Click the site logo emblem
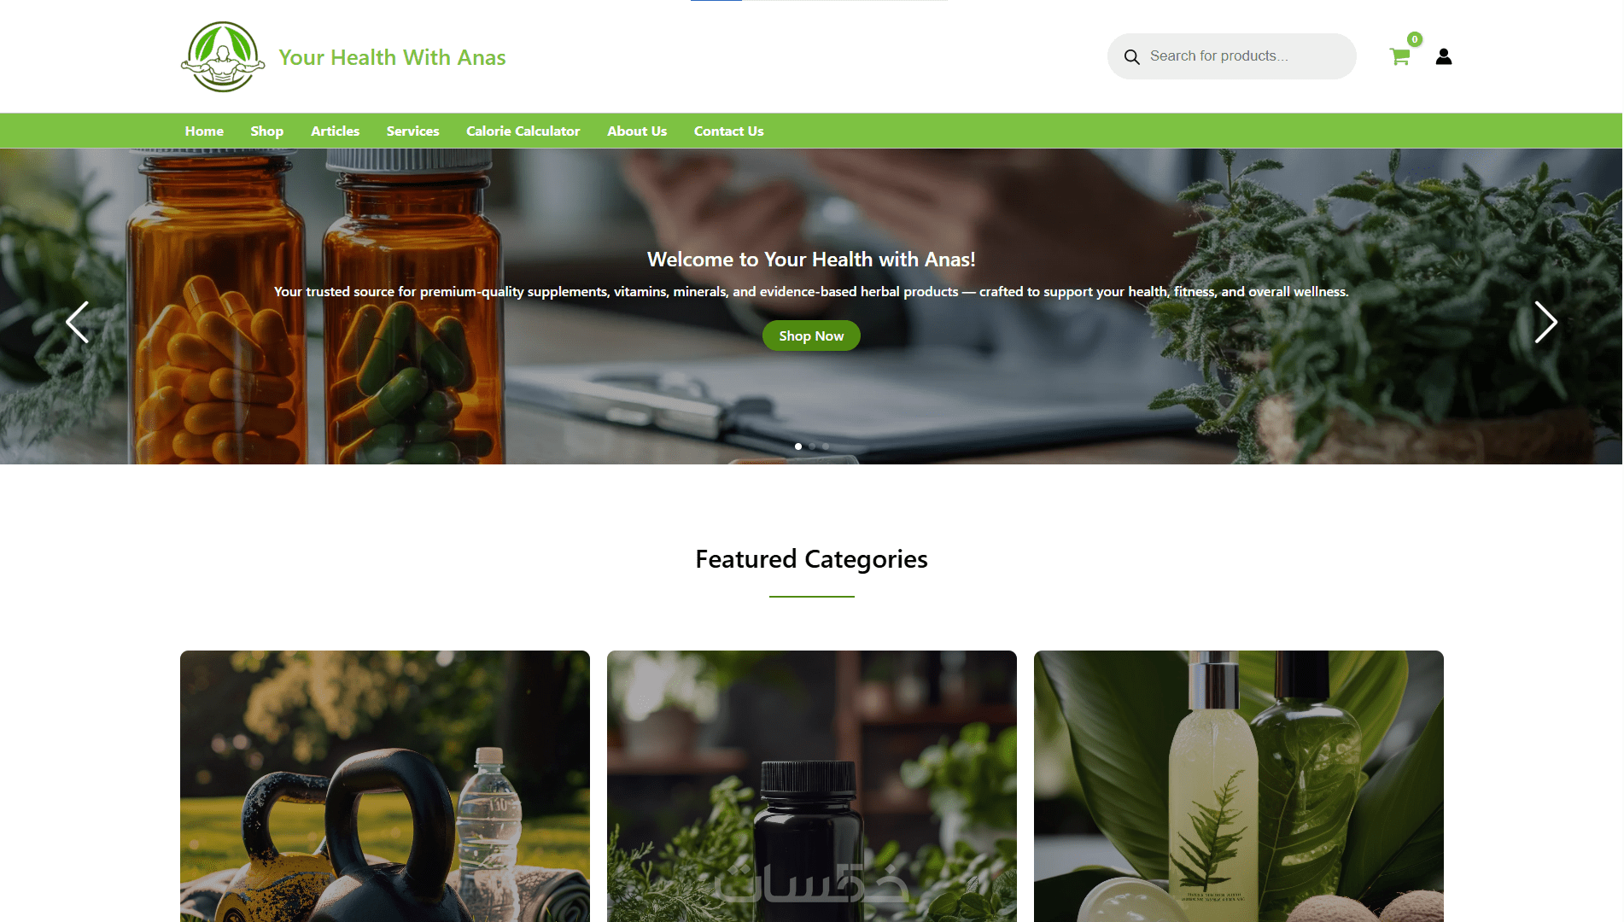Image resolution: width=1624 pixels, height=922 pixels. pos(223,56)
